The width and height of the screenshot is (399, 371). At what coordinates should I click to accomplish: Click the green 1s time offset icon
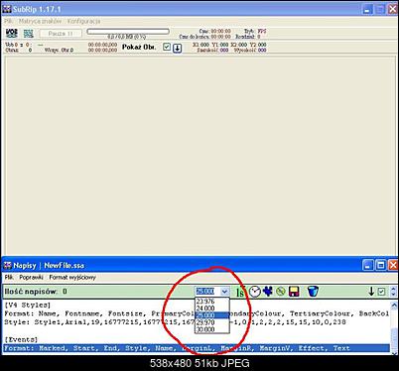(x=240, y=292)
